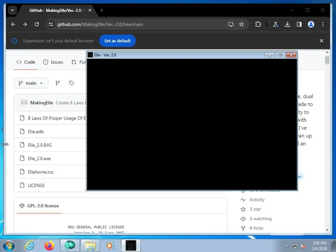Screen dimensions: 336x252
Task: Bookmark this page with the star icon
Action: pyautogui.click(x=241, y=24)
